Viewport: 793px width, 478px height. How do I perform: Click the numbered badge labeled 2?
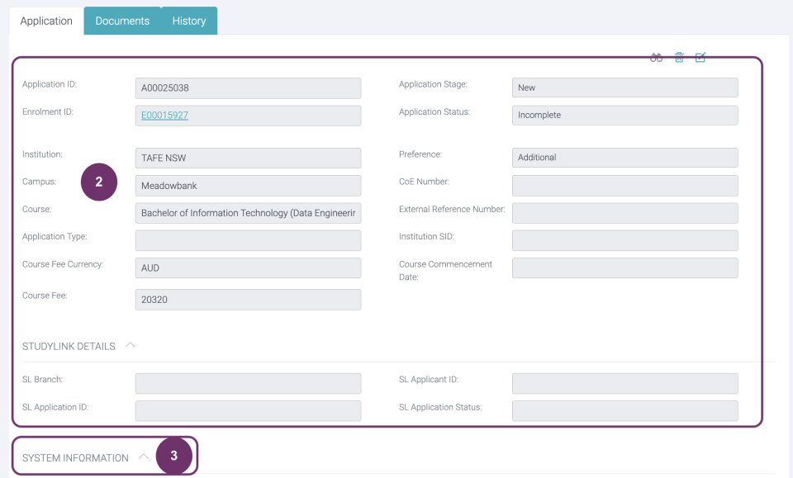coord(99,182)
